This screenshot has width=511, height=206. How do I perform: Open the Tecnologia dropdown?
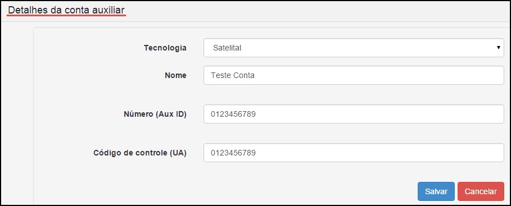(x=354, y=48)
